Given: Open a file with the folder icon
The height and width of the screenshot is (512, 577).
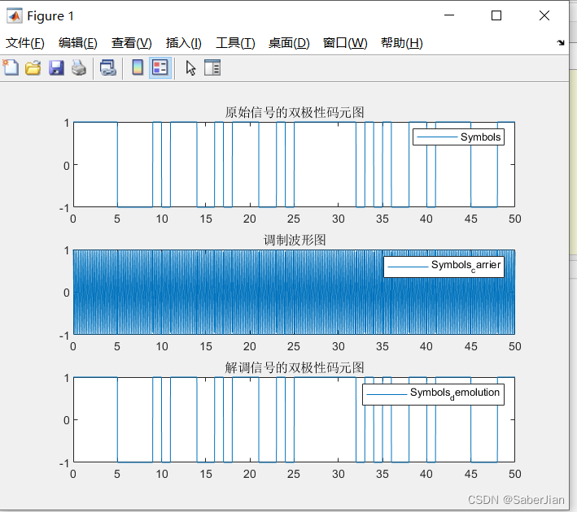Looking at the screenshot, I should [33, 68].
